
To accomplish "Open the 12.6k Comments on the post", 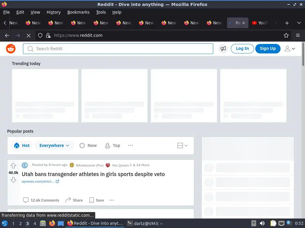I will tap(41, 200).
